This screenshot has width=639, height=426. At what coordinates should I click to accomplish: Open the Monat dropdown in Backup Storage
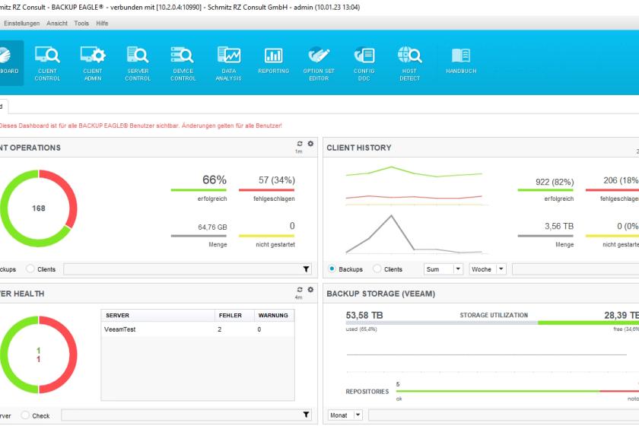tap(345, 415)
